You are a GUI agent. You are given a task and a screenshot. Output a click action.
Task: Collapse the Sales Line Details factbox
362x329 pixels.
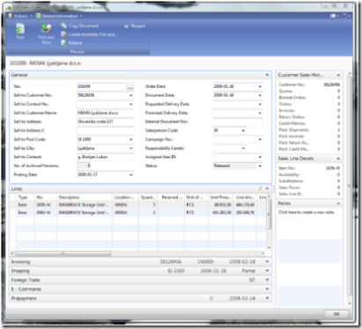[338, 158]
